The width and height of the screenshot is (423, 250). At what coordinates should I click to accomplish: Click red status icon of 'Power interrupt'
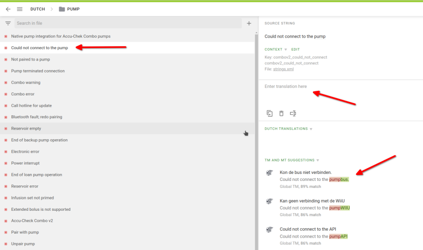tap(5, 164)
